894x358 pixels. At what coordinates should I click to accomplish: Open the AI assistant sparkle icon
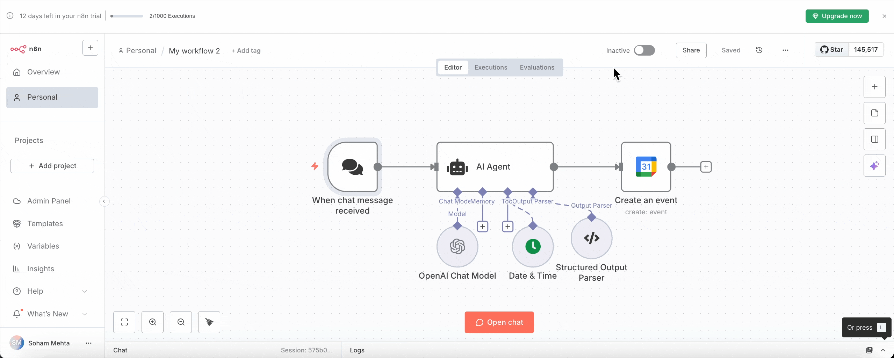[875, 166]
